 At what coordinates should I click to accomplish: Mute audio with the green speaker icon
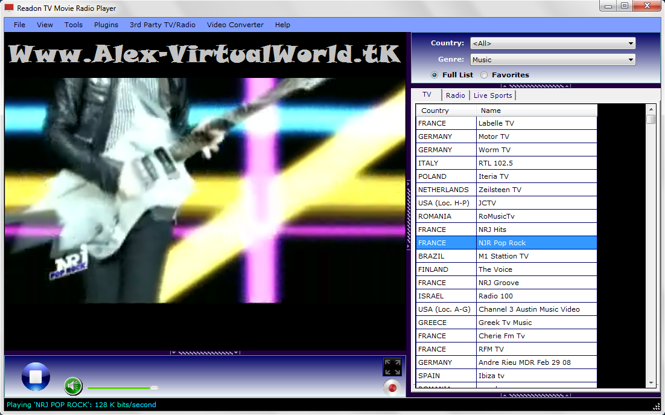pos(73,386)
